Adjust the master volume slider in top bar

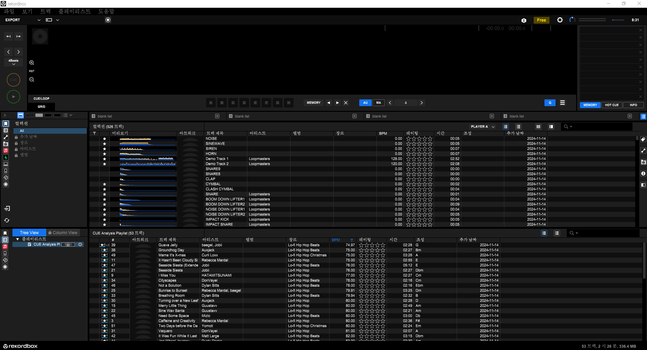618,20
